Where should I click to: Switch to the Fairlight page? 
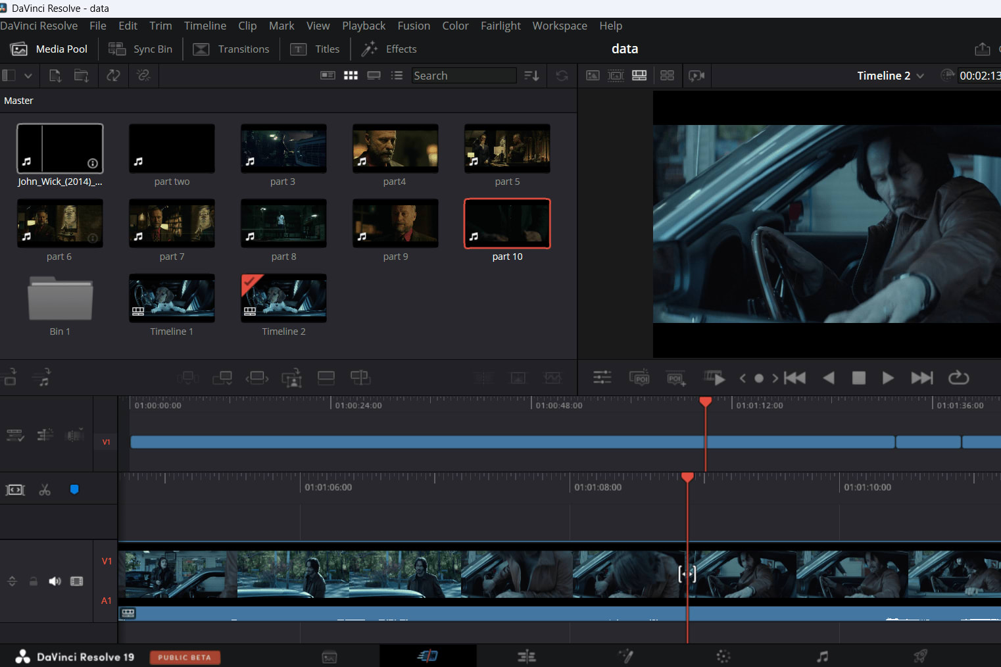pos(822,656)
